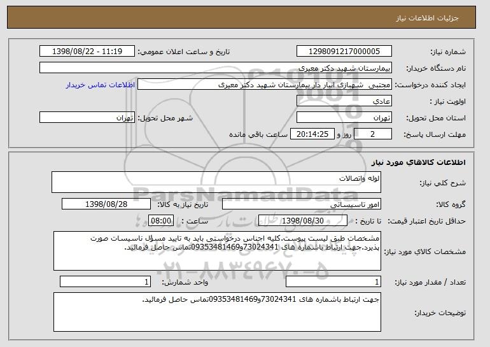Viewport: 490px width, 347px height.
Task: Click the label تاریخ نیاز به کالا
Action: (x=183, y=204)
